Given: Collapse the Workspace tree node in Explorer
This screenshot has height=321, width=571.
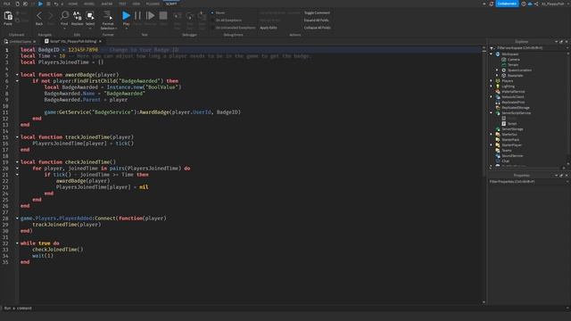Looking at the screenshot, I should [x=492, y=53].
